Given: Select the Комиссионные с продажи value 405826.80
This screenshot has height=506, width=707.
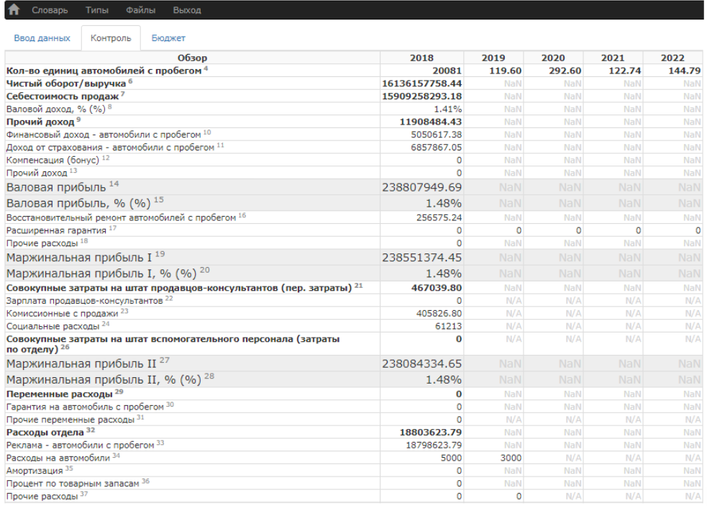Looking at the screenshot, I should [x=439, y=313].
